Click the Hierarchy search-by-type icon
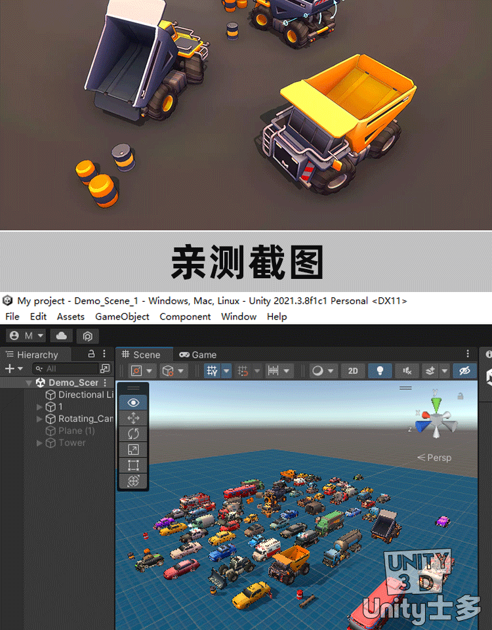The height and width of the screenshot is (630, 492). (x=105, y=368)
